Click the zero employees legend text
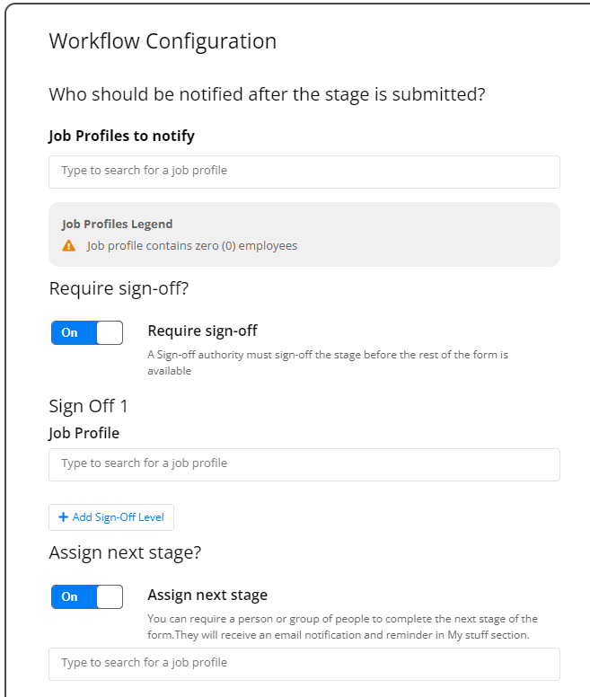The height and width of the screenshot is (697, 590). point(192,246)
